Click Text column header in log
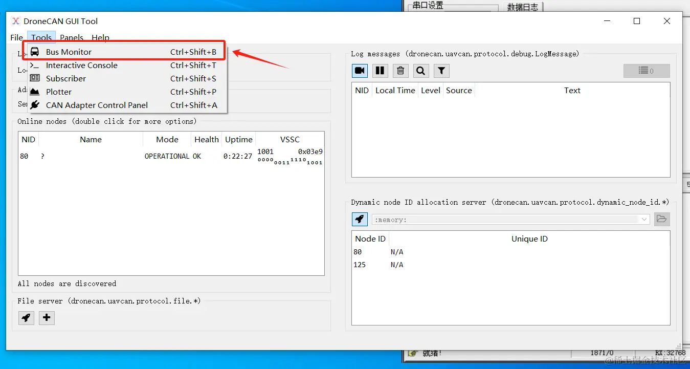Viewport: 690px width, 369px height. tap(572, 90)
